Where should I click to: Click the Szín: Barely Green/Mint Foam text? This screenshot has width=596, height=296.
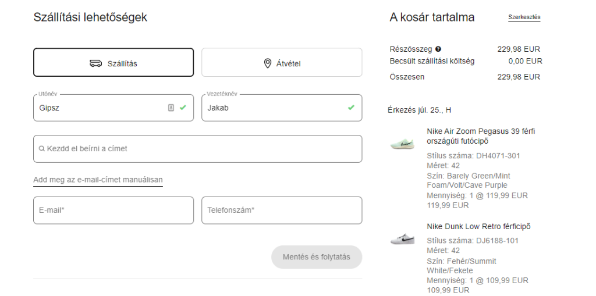click(x=469, y=181)
